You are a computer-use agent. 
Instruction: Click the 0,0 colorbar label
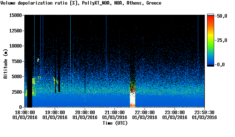point(221,65)
